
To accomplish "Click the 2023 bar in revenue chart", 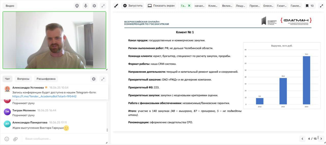I will pos(283,91).
